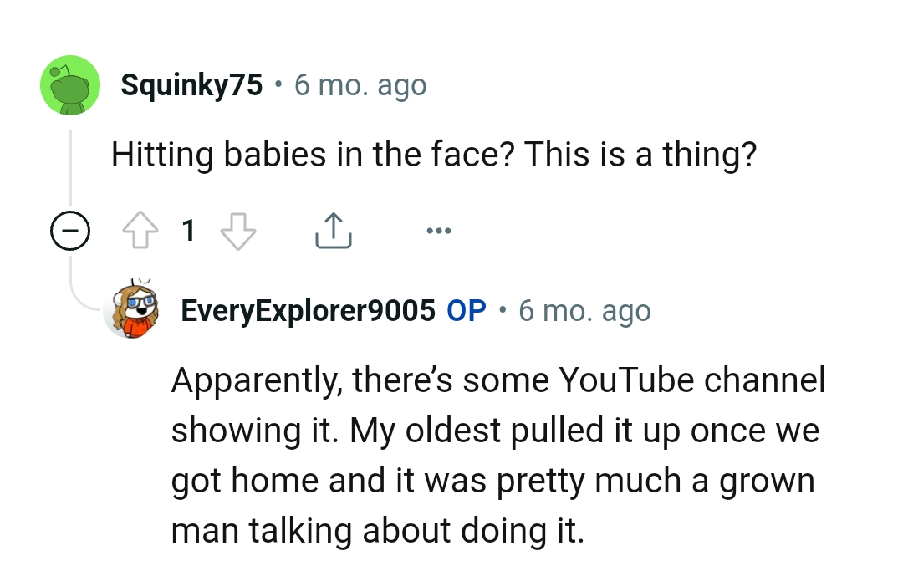
Task: Click the "man talking about doing it." line
Action: point(377,532)
